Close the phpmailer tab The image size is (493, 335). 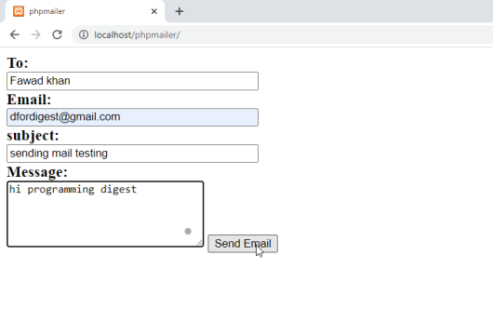154,12
